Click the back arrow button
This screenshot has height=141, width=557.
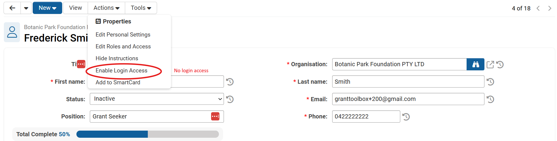click(x=12, y=8)
